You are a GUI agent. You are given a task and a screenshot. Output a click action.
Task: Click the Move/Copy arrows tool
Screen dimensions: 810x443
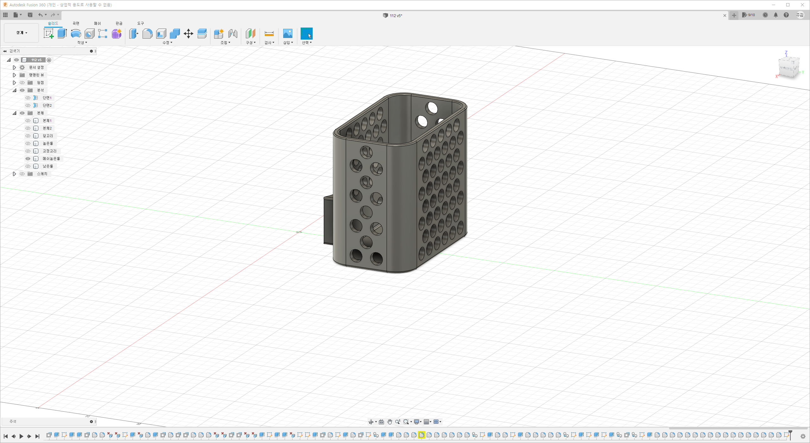pyautogui.click(x=188, y=33)
